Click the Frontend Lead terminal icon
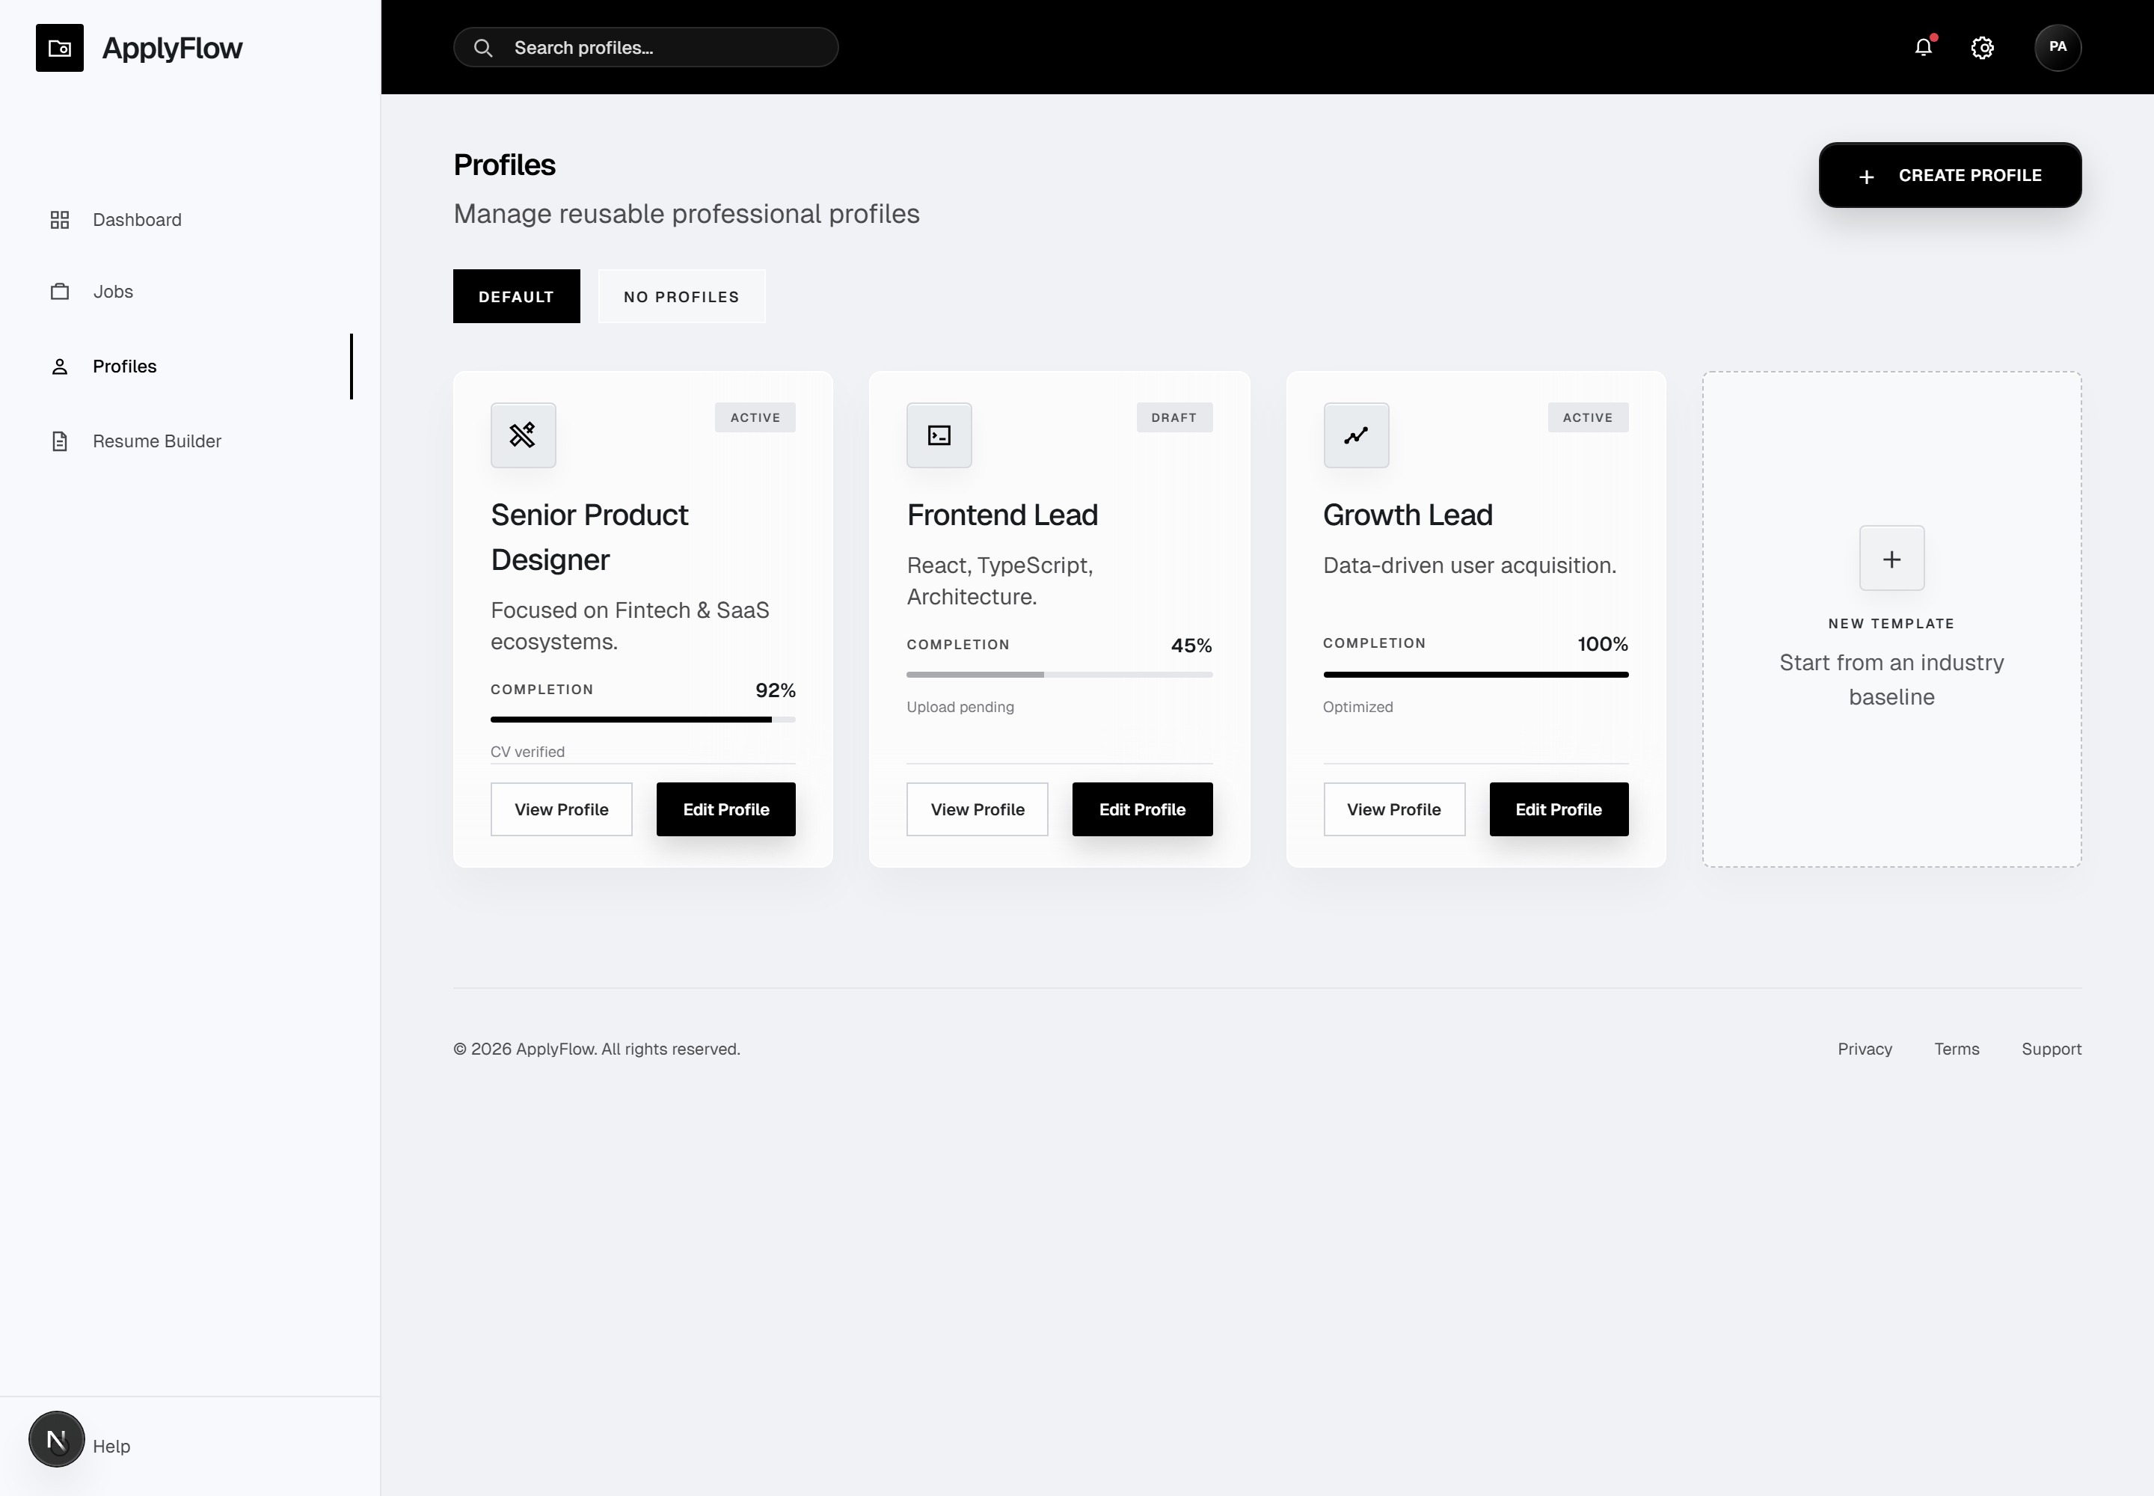 coord(939,435)
